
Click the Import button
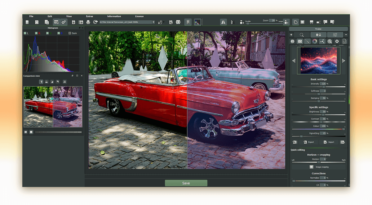tap(329, 142)
